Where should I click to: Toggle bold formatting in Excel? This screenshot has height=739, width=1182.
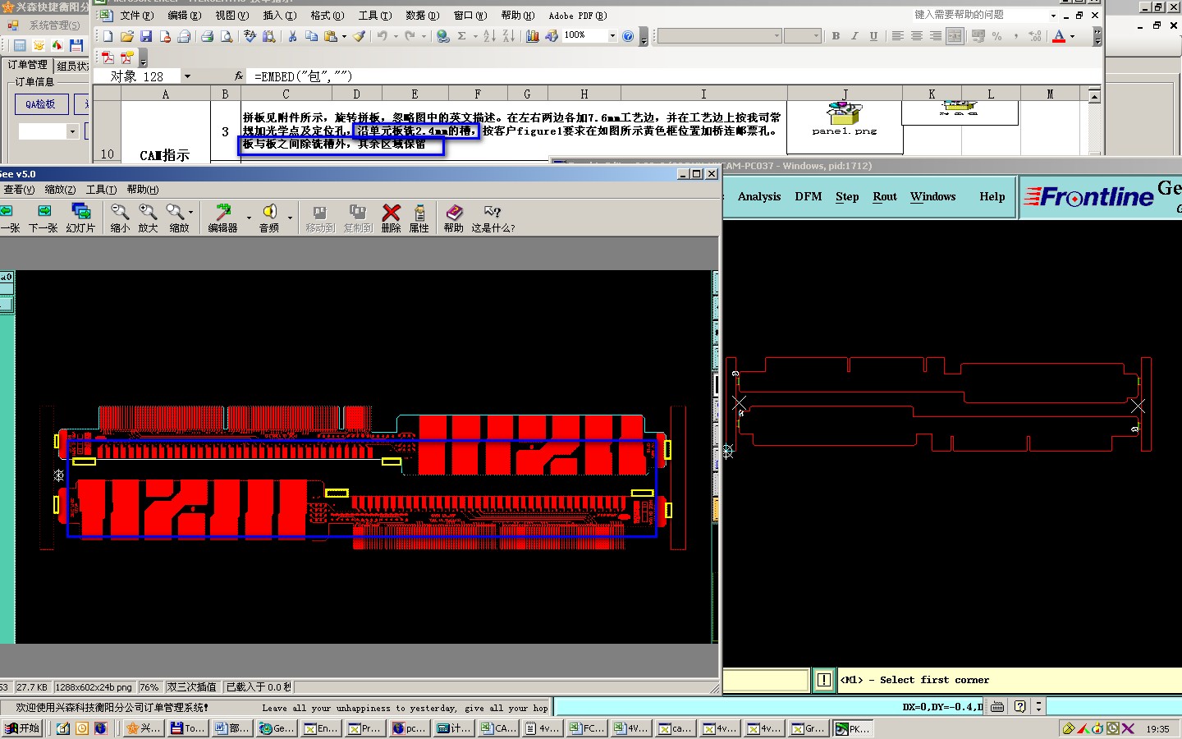pos(836,36)
